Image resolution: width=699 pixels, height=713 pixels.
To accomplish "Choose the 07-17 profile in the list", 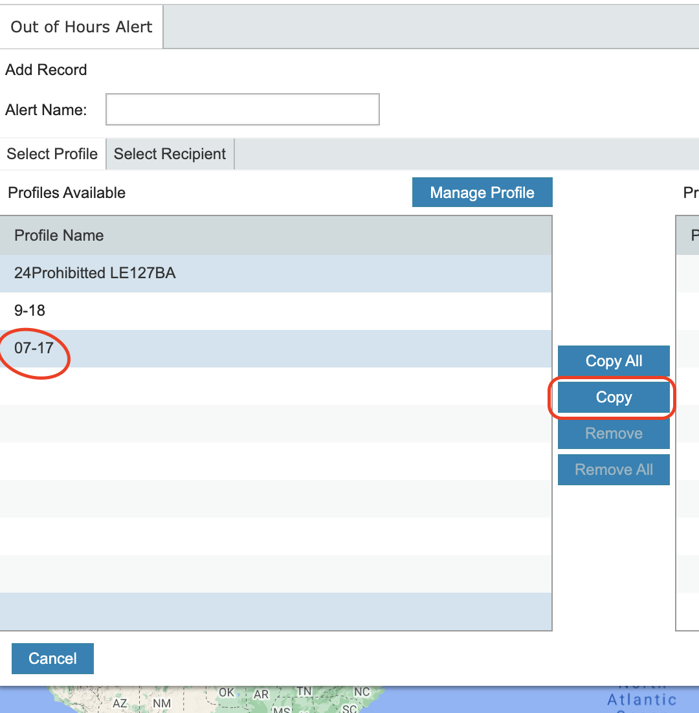I will (34, 348).
